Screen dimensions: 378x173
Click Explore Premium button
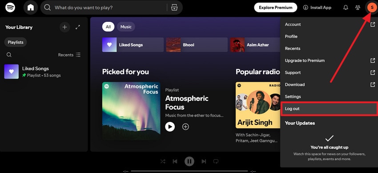pos(276,8)
